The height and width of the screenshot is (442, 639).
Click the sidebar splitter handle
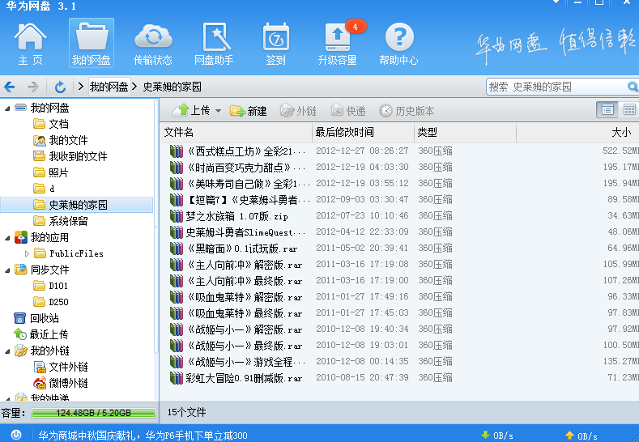(x=156, y=227)
